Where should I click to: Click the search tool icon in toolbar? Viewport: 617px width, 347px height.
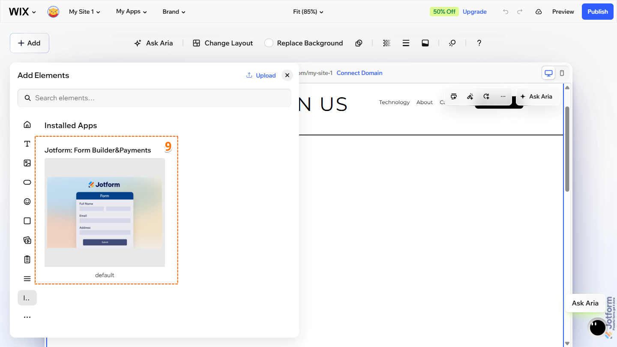point(452,43)
